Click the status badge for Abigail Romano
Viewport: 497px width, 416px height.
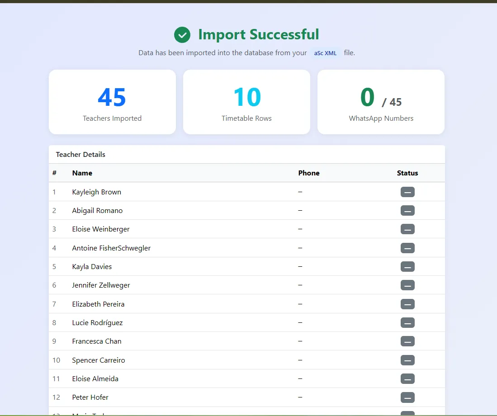coord(407,210)
